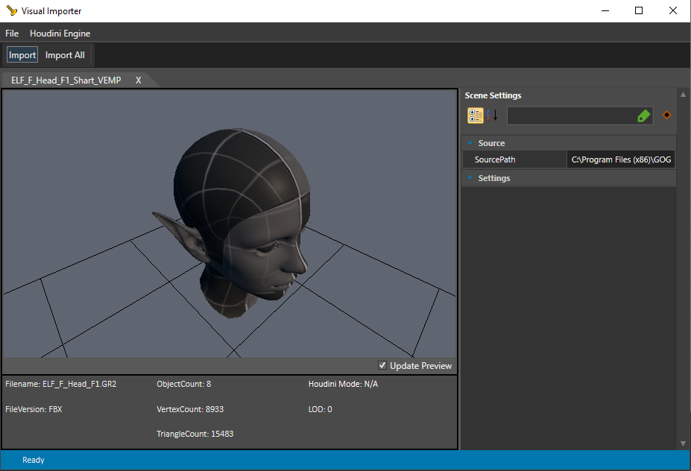Click the FileVersion: FBX text
Image resolution: width=691 pixels, height=471 pixels.
tap(34, 409)
